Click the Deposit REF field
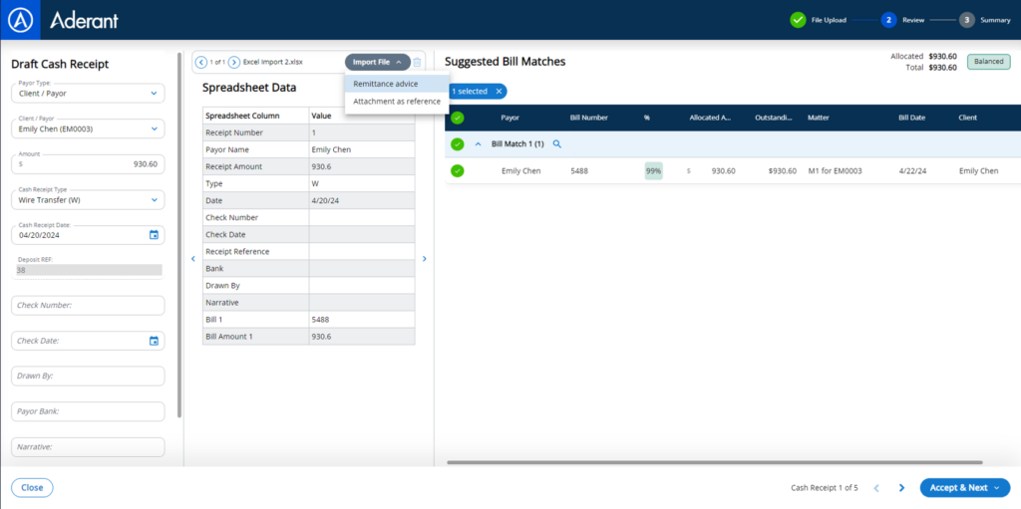1021x509 pixels. [88, 270]
